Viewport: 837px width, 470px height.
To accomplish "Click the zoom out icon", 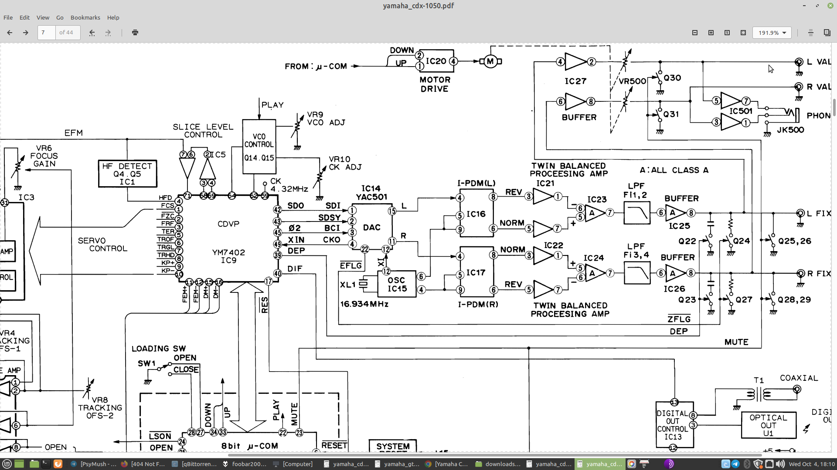I will [x=695, y=33].
